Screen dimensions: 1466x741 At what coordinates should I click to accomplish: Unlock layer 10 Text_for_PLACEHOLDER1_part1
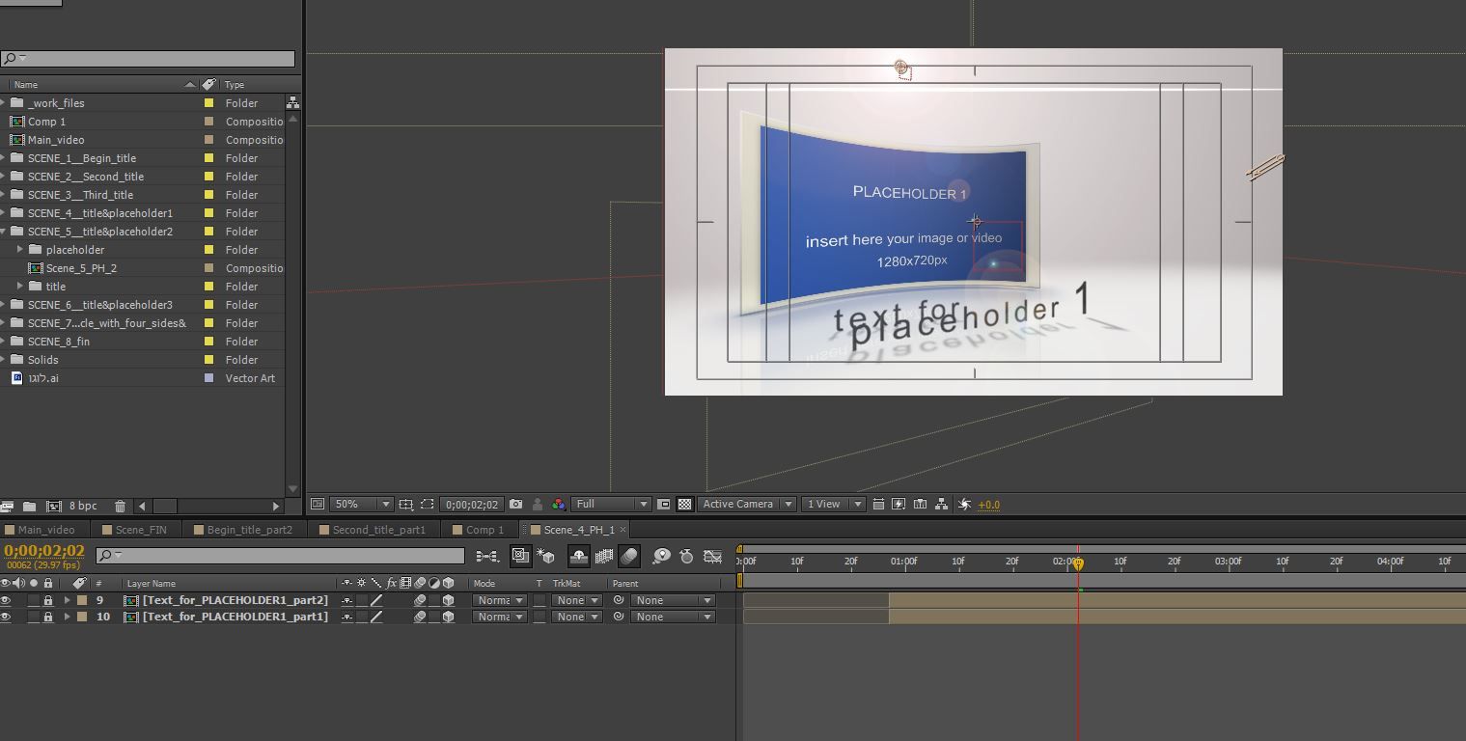pyautogui.click(x=47, y=617)
